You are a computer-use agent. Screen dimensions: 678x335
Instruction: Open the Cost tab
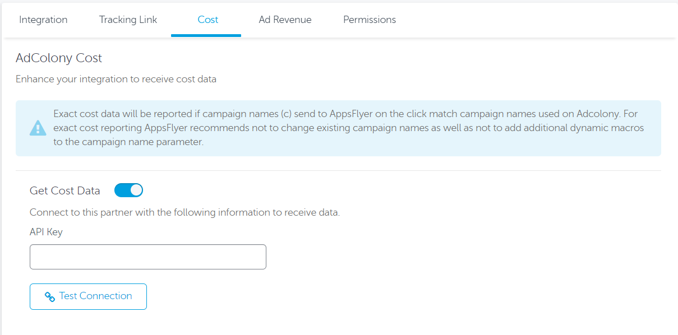point(207,20)
